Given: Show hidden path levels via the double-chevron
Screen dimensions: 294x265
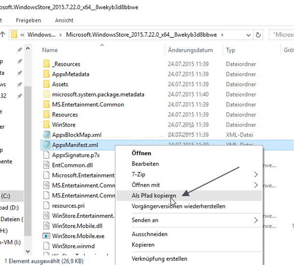Looking at the screenshot, I should pos(22,35).
